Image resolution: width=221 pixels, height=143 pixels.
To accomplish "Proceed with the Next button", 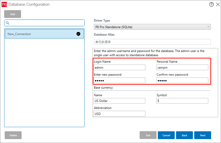I will pyautogui.click(x=203, y=135).
